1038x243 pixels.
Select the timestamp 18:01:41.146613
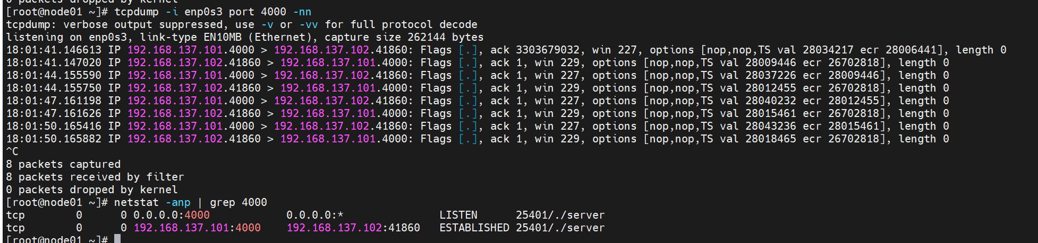coord(54,50)
